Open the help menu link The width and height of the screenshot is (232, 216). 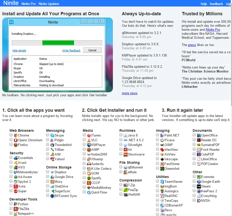204,4
